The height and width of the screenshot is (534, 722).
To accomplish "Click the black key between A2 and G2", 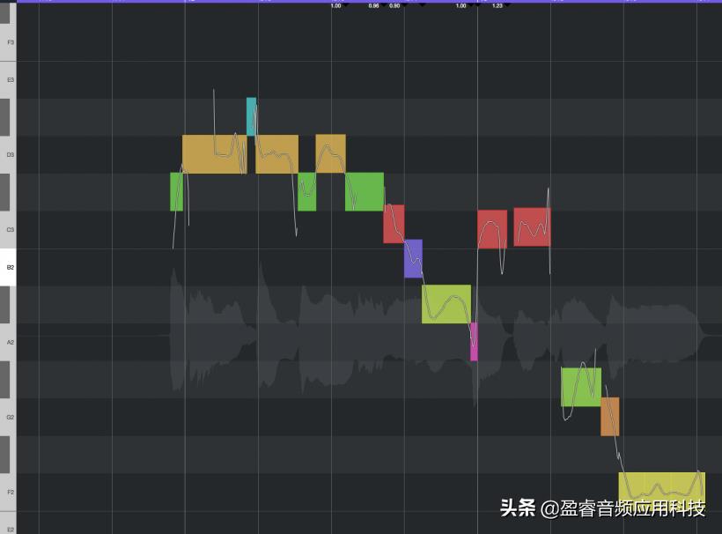I will coord(4,380).
